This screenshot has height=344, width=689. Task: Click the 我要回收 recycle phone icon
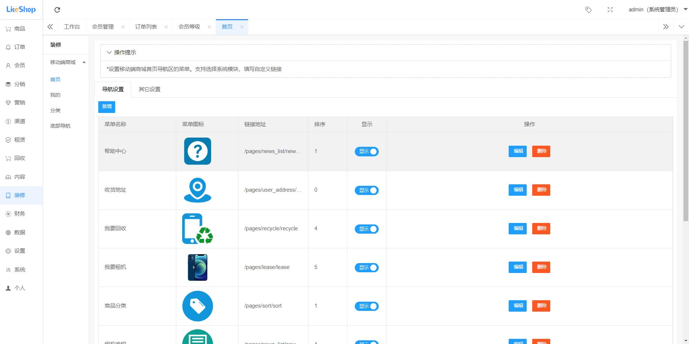click(x=198, y=229)
